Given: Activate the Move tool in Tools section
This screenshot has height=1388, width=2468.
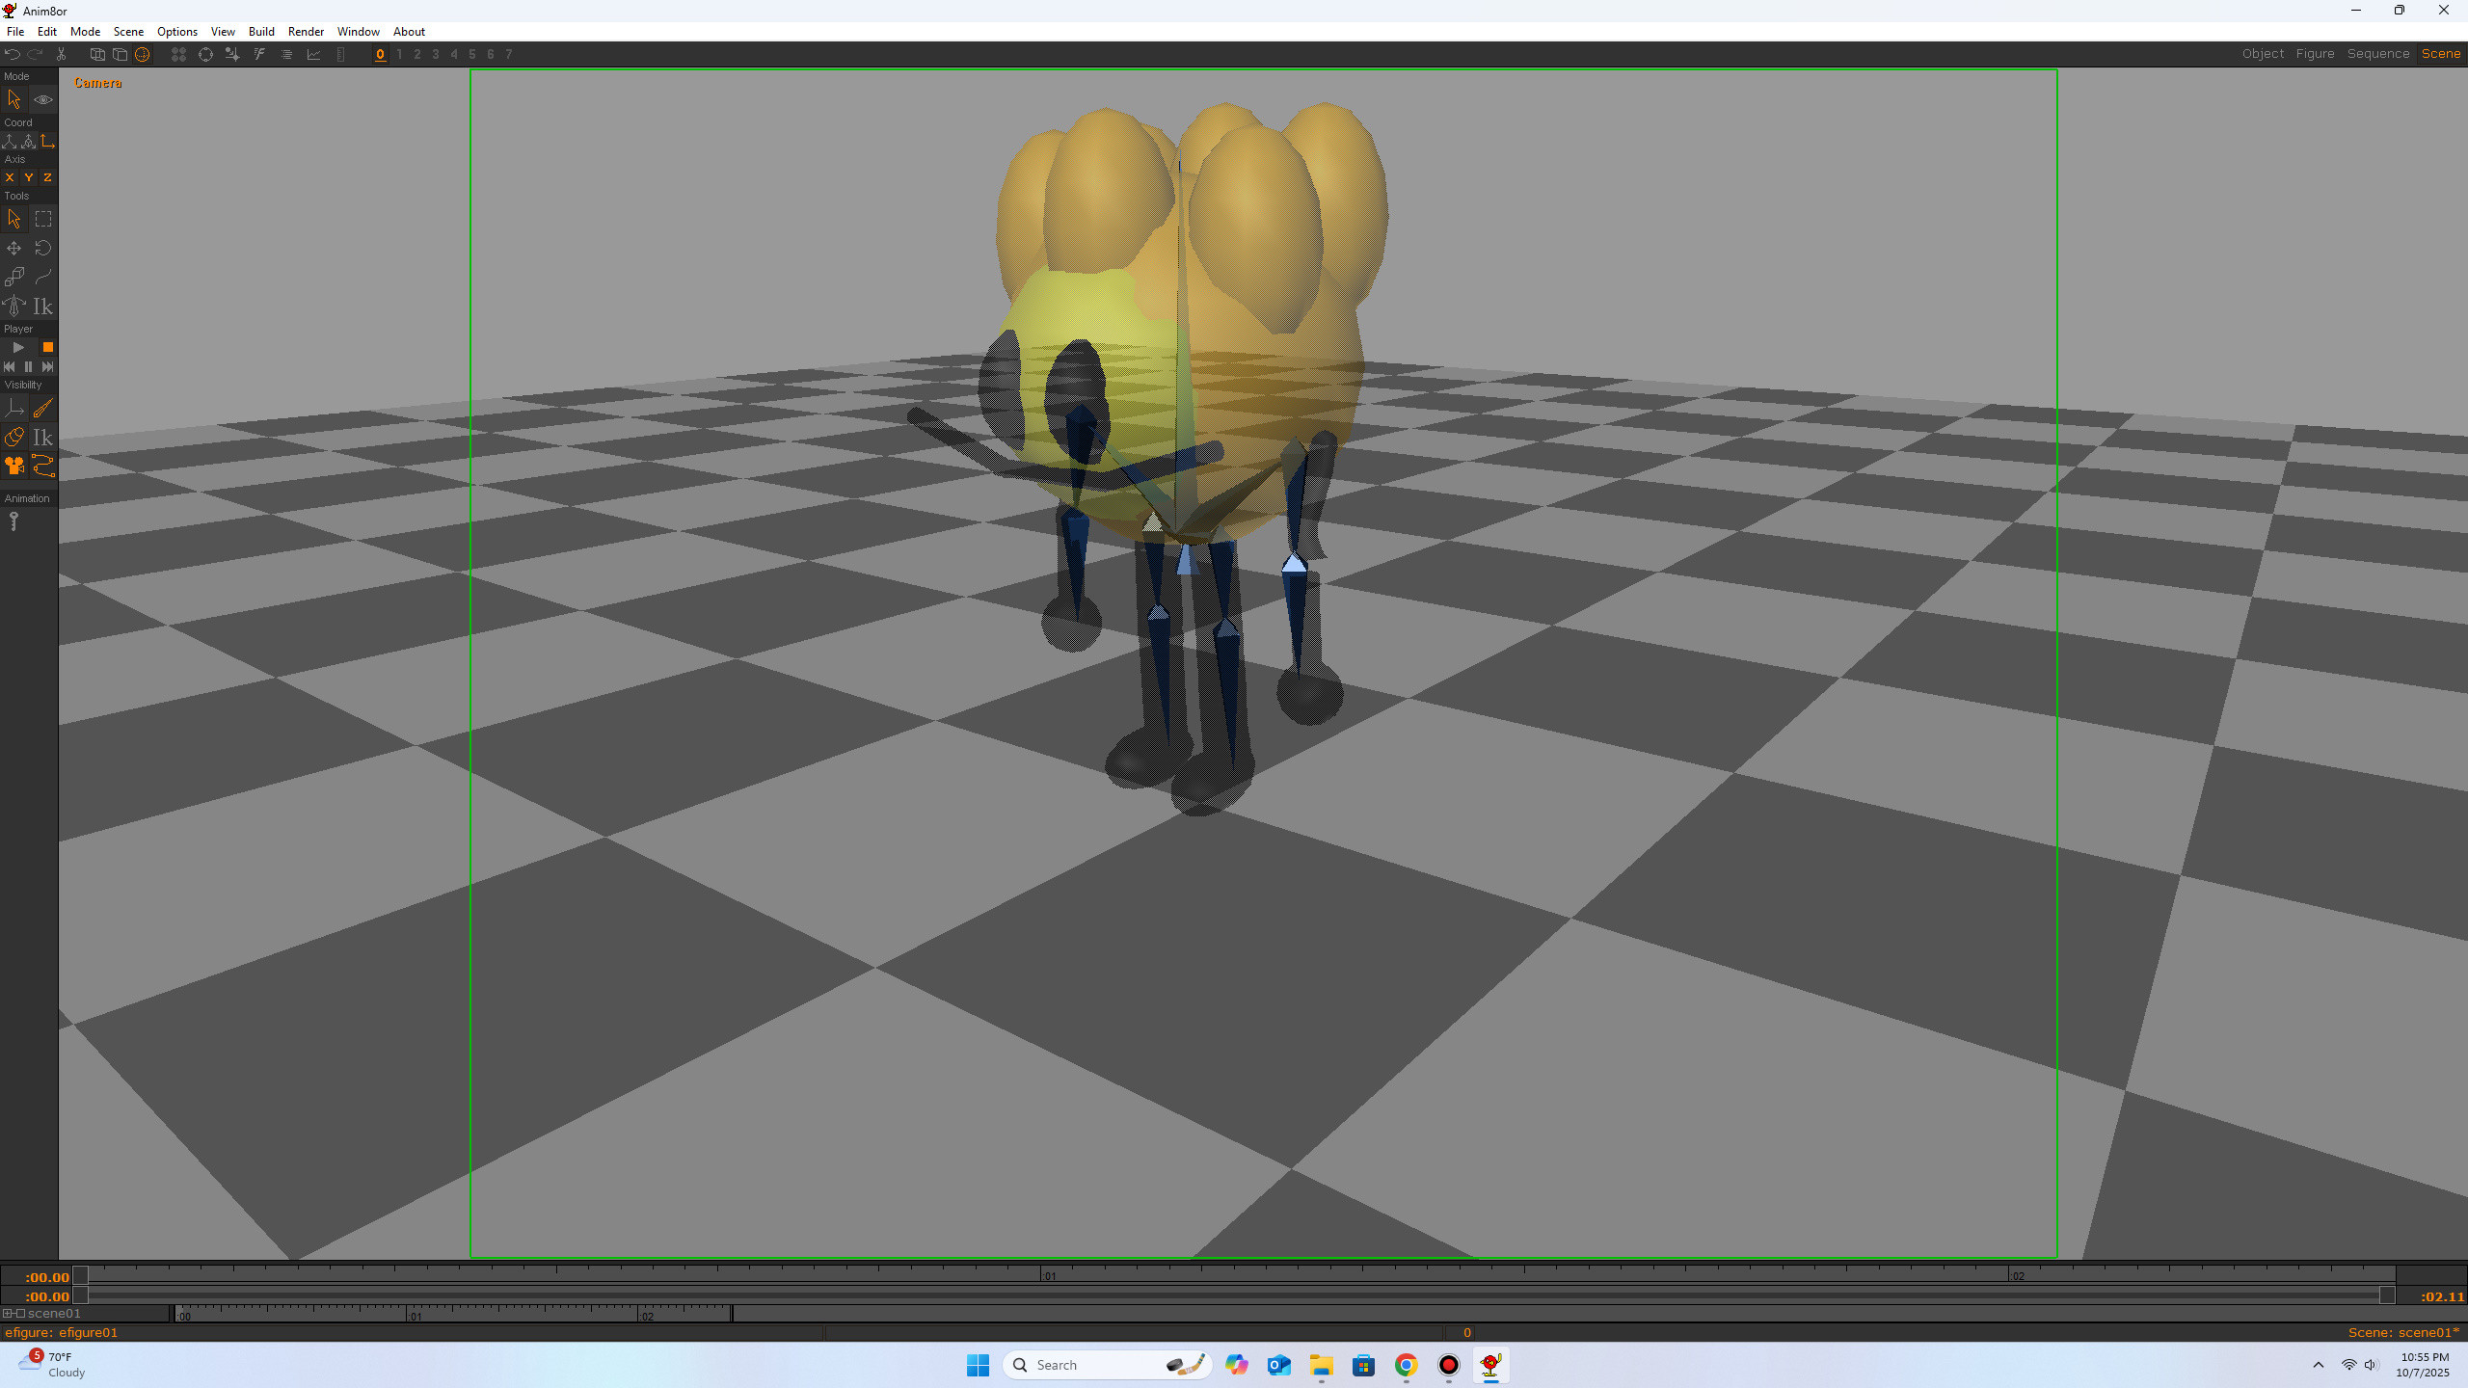Looking at the screenshot, I should pyautogui.click(x=13, y=248).
